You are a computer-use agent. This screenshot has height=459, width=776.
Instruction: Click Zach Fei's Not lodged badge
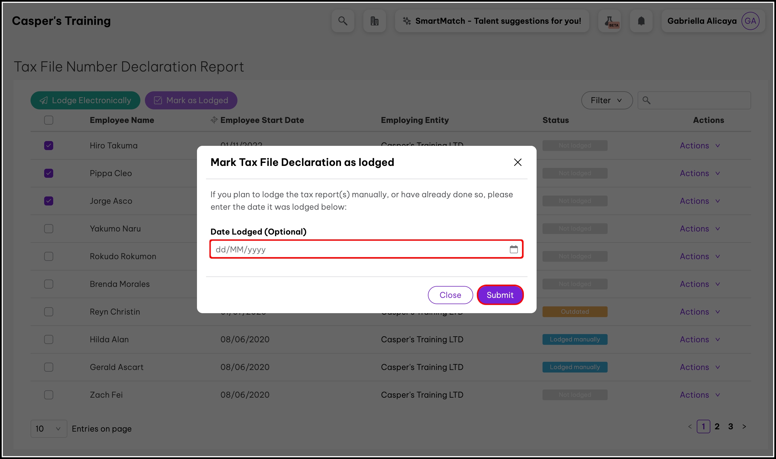coord(575,395)
